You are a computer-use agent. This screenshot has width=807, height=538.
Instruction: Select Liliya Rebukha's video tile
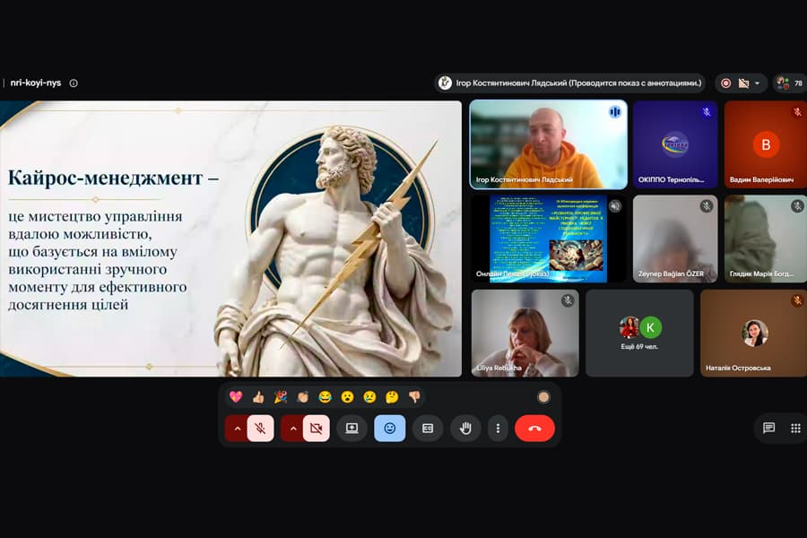pyautogui.click(x=525, y=333)
